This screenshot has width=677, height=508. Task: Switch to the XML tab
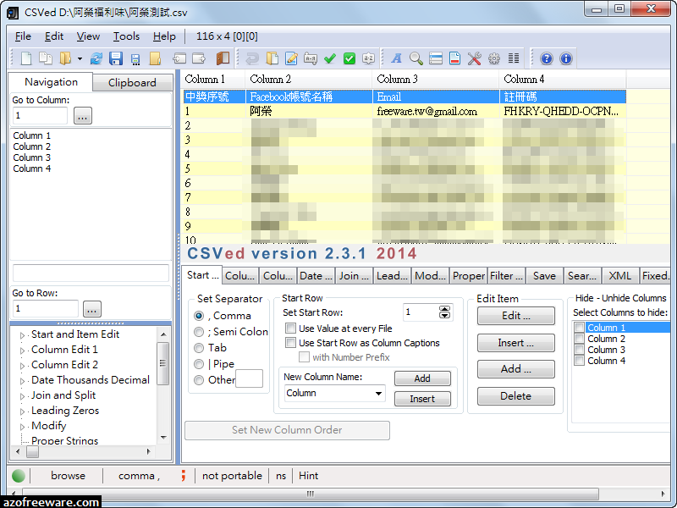(x=619, y=276)
